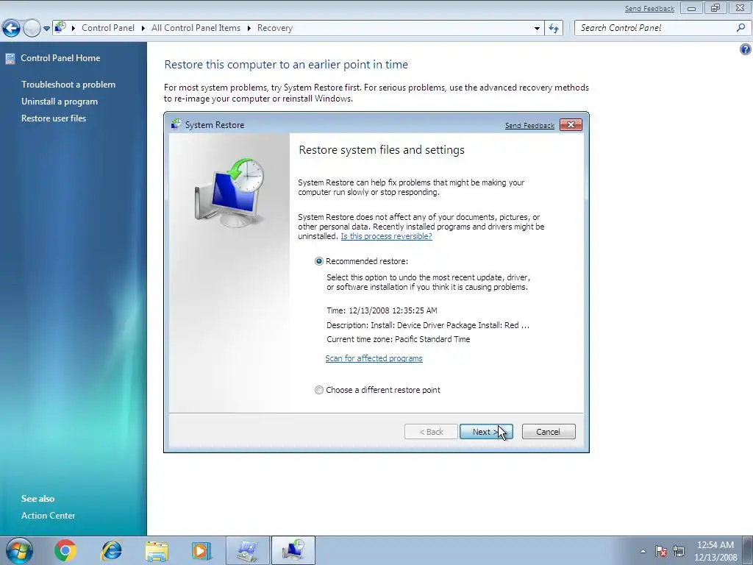
Task: Show hidden tray icons arrow
Action: pyautogui.click(x=643, y=551)
